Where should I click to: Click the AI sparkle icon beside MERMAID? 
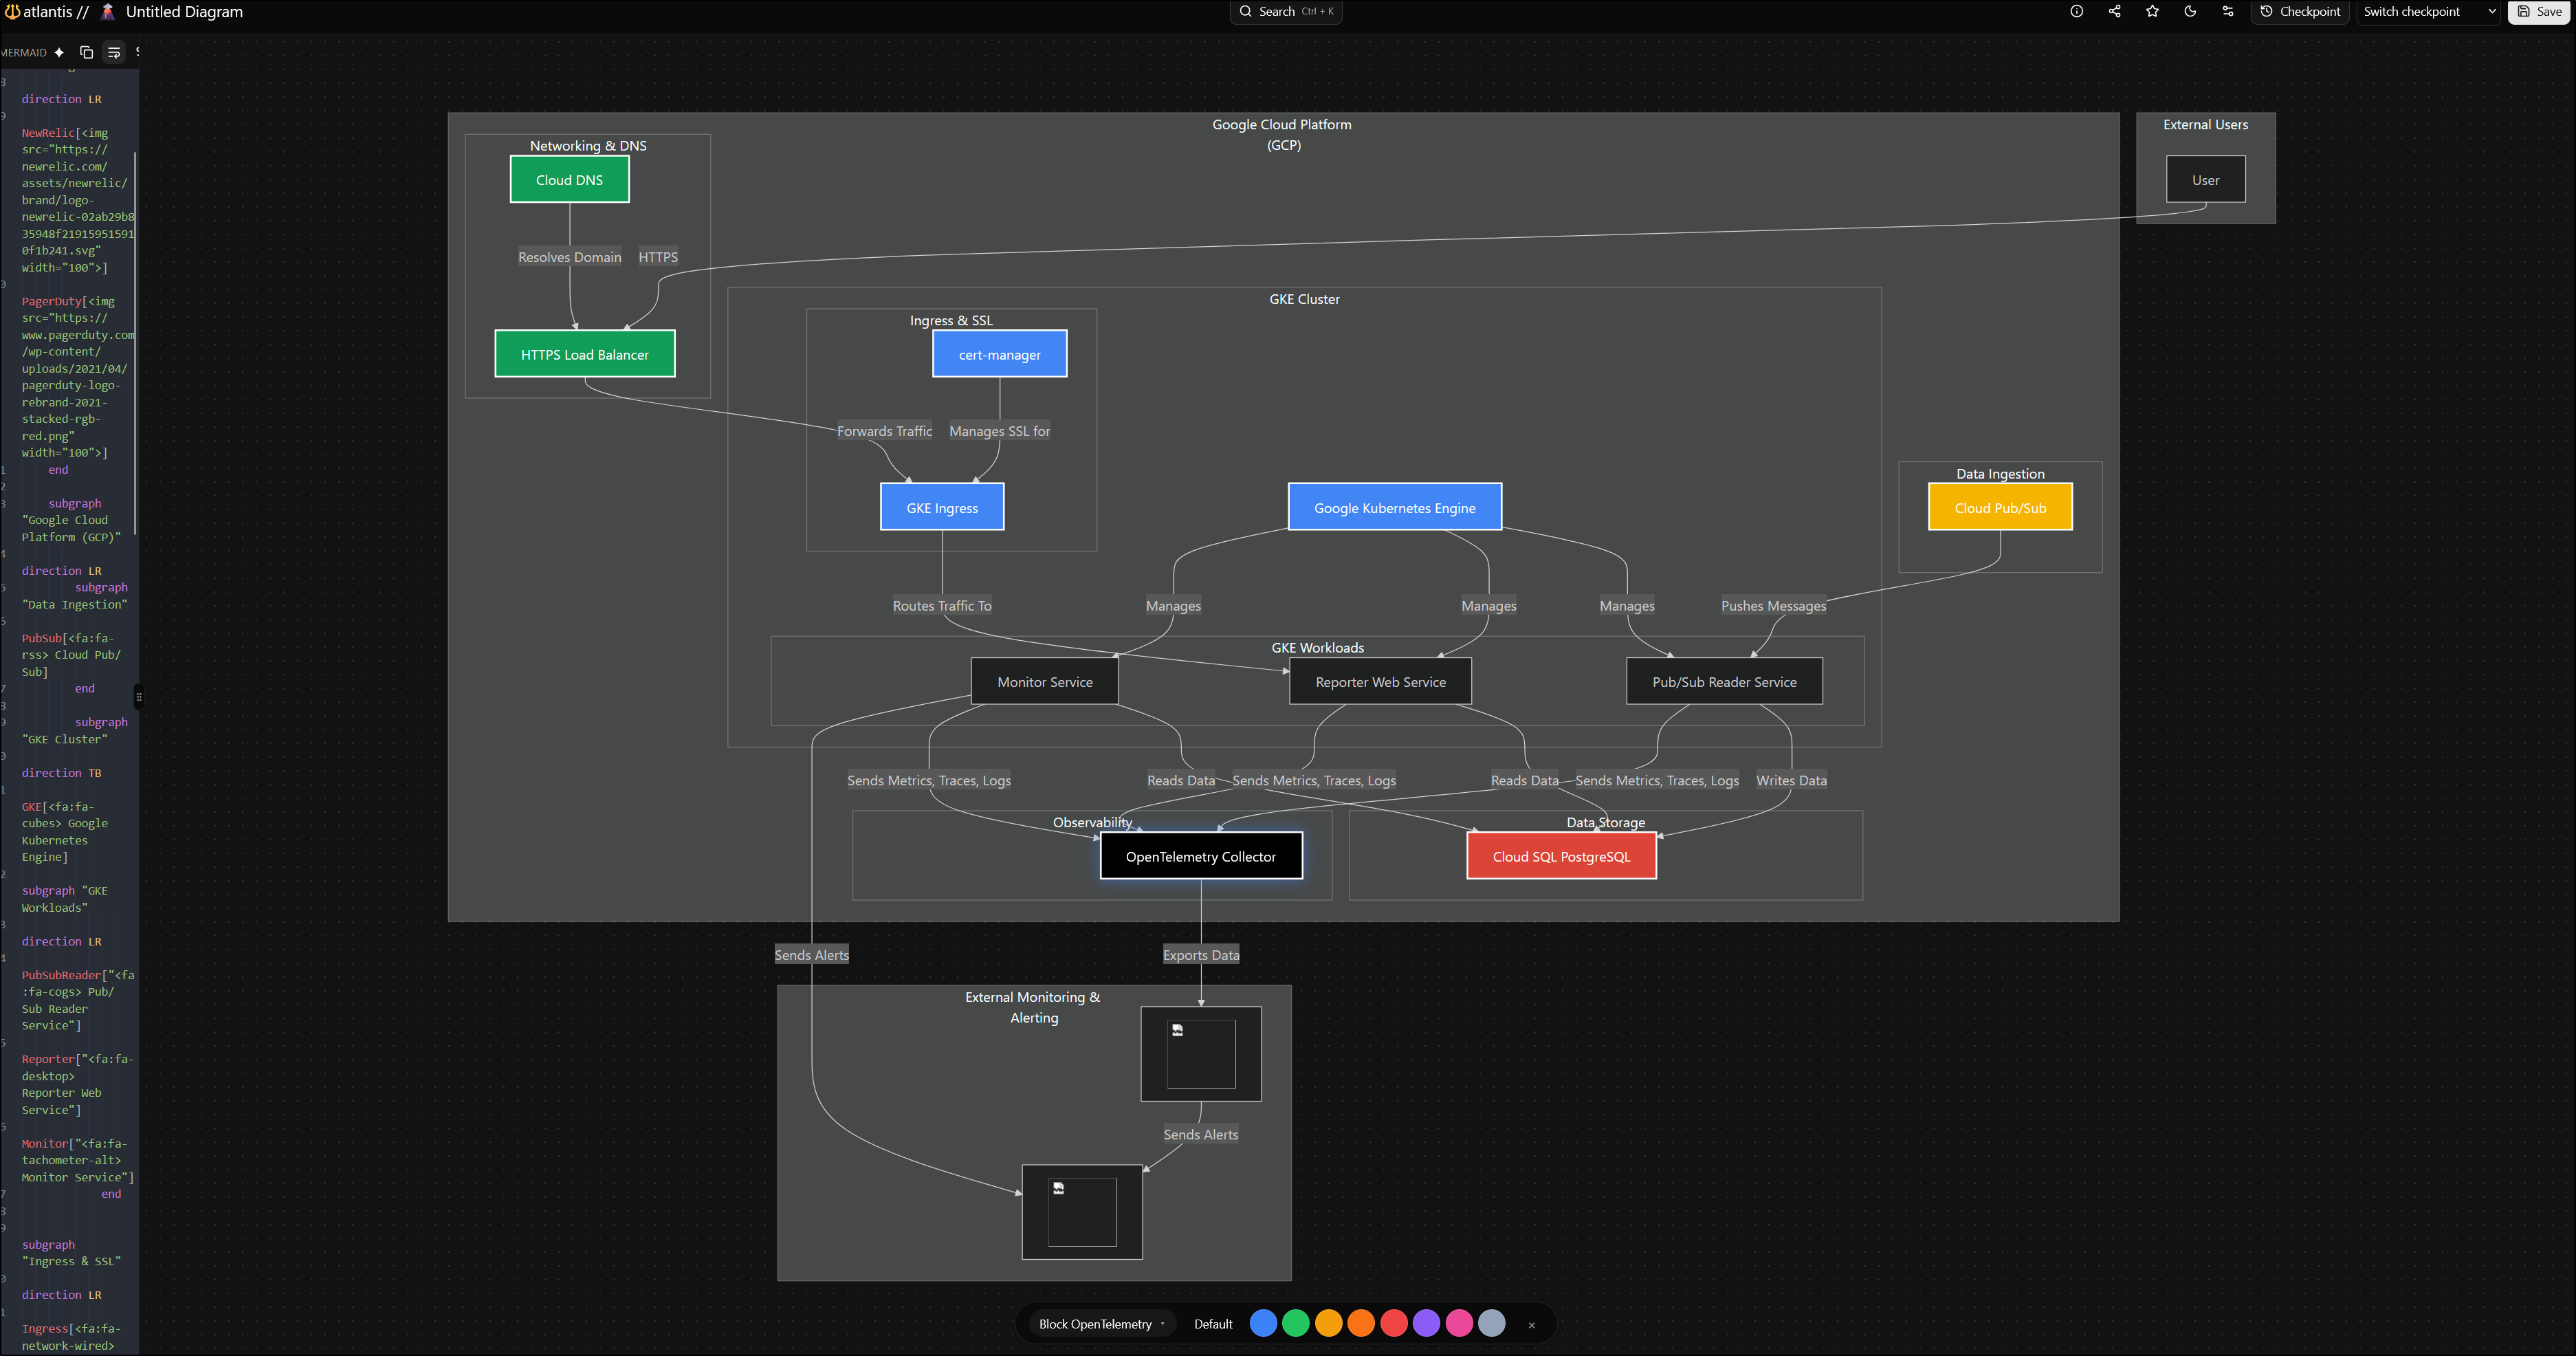[59, 53]
